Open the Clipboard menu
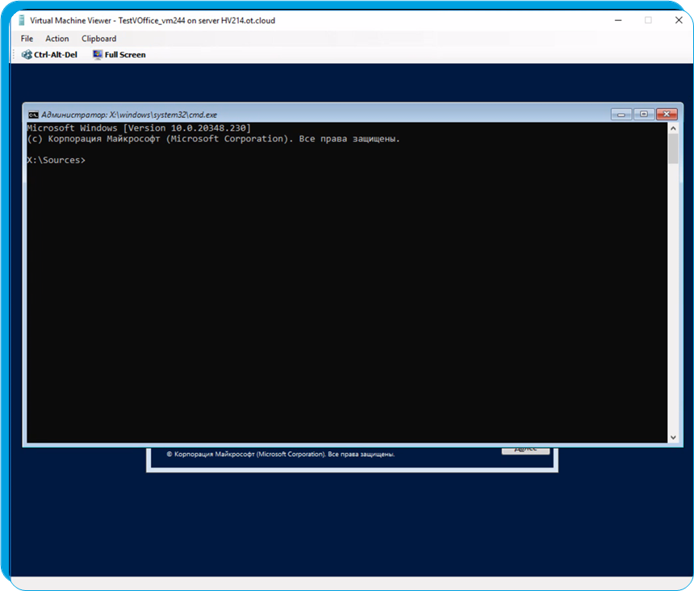Viewport: 694px width, 591px height. (x=98, y=39)
